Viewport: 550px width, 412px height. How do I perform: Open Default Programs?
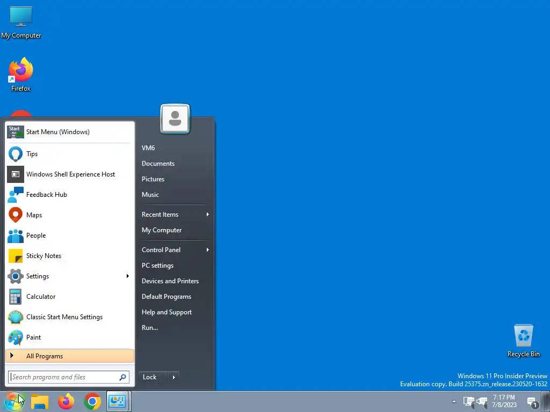pyautogui.click(x=167, y=297)
